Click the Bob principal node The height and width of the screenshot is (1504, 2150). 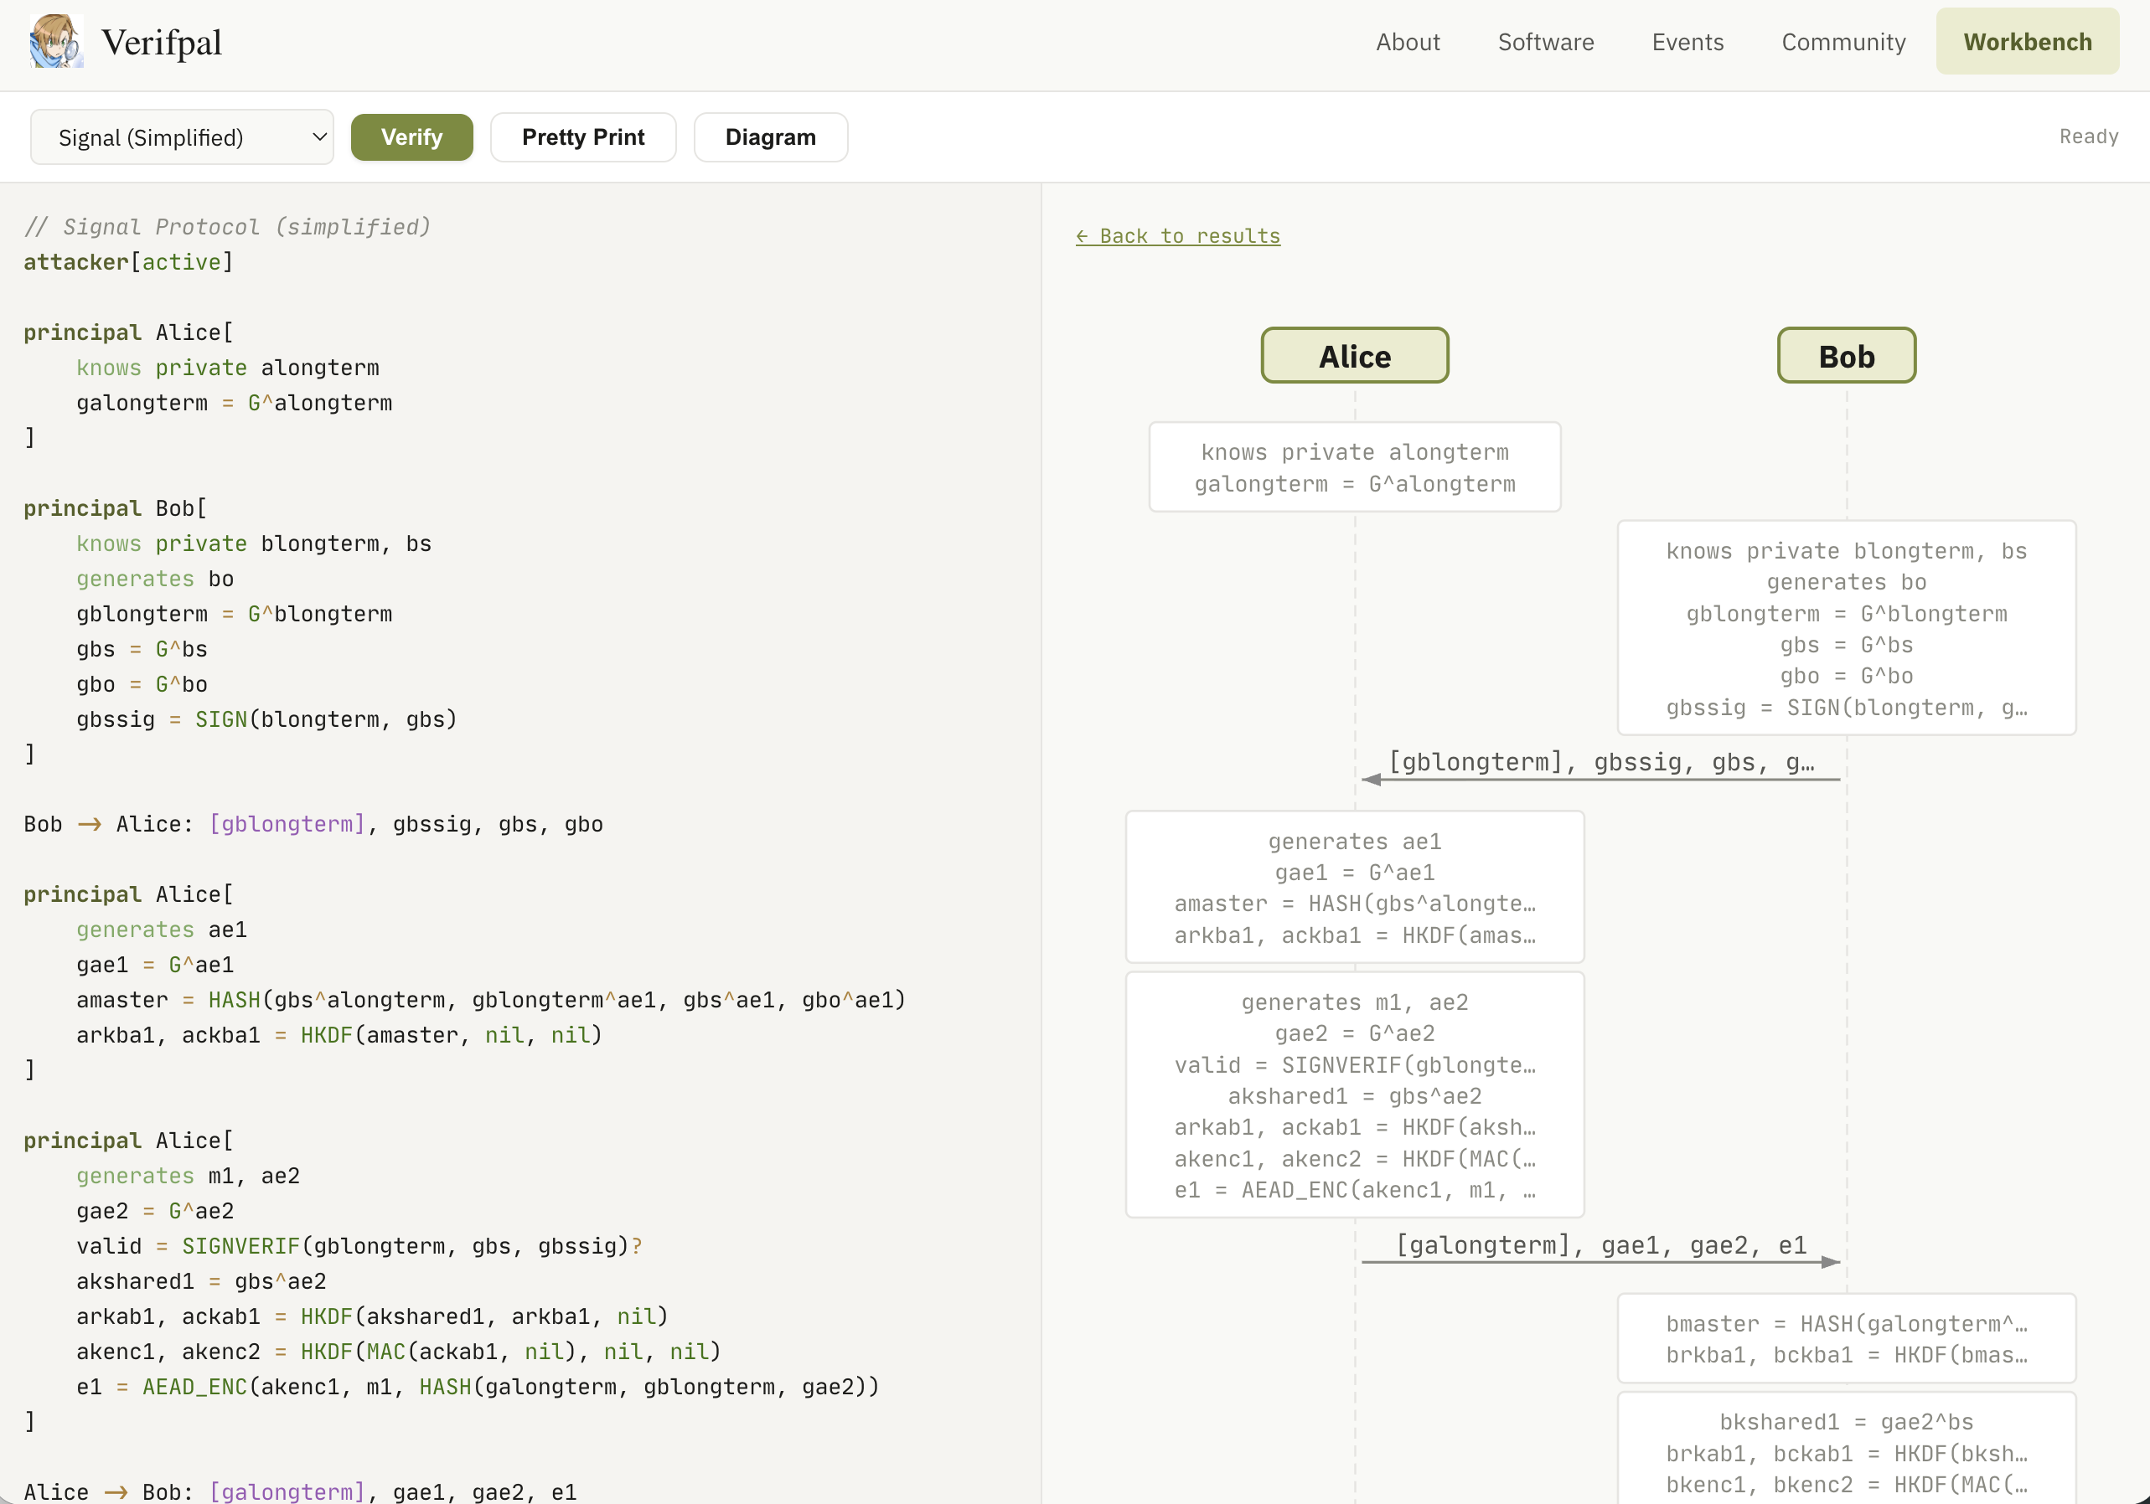pos(1846,356)
